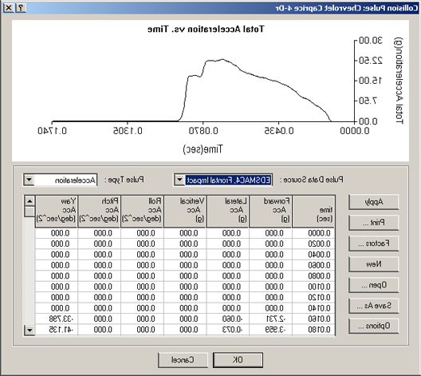Click the Save As... button
421x376 pixels.
pyautogui.click(x=373, y=306)
